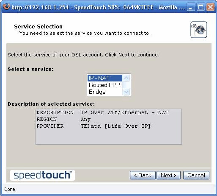Maximize the SpeedTouch browser window

click(201, 7)
